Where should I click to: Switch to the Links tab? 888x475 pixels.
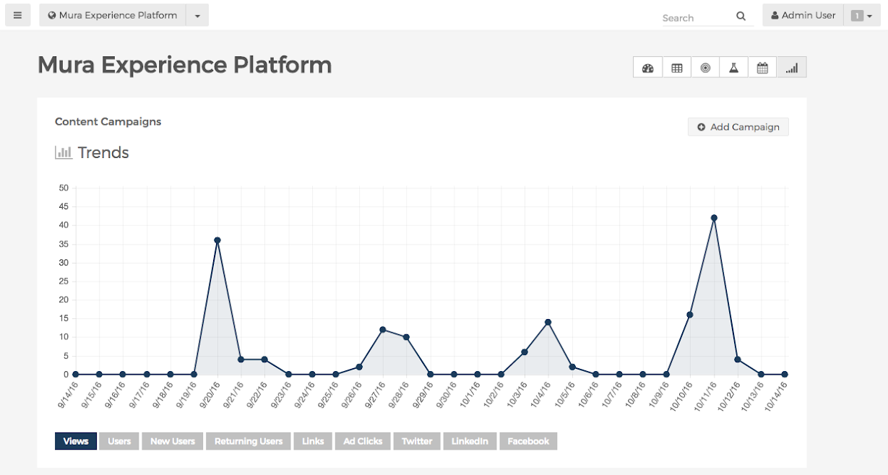(313, 441)
